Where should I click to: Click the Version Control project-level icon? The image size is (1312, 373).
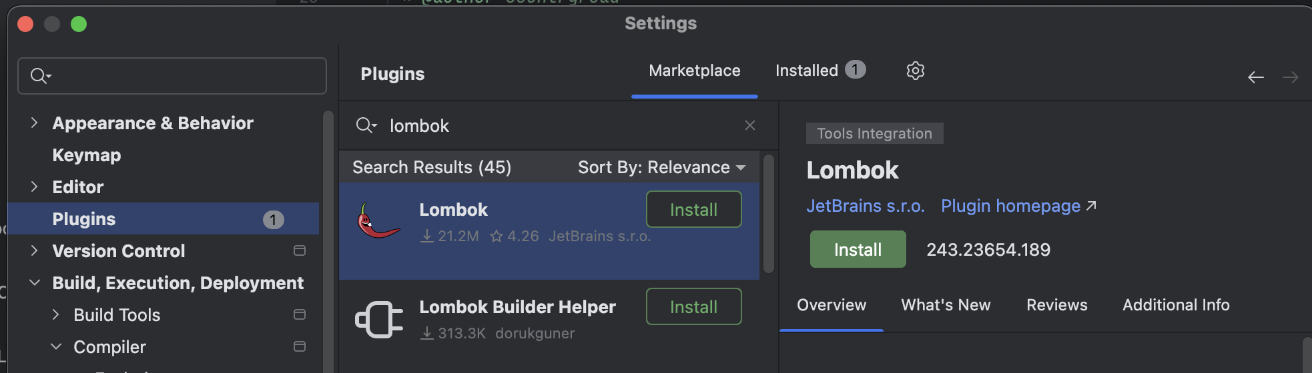pyautogui.click(x=300, y=250)
